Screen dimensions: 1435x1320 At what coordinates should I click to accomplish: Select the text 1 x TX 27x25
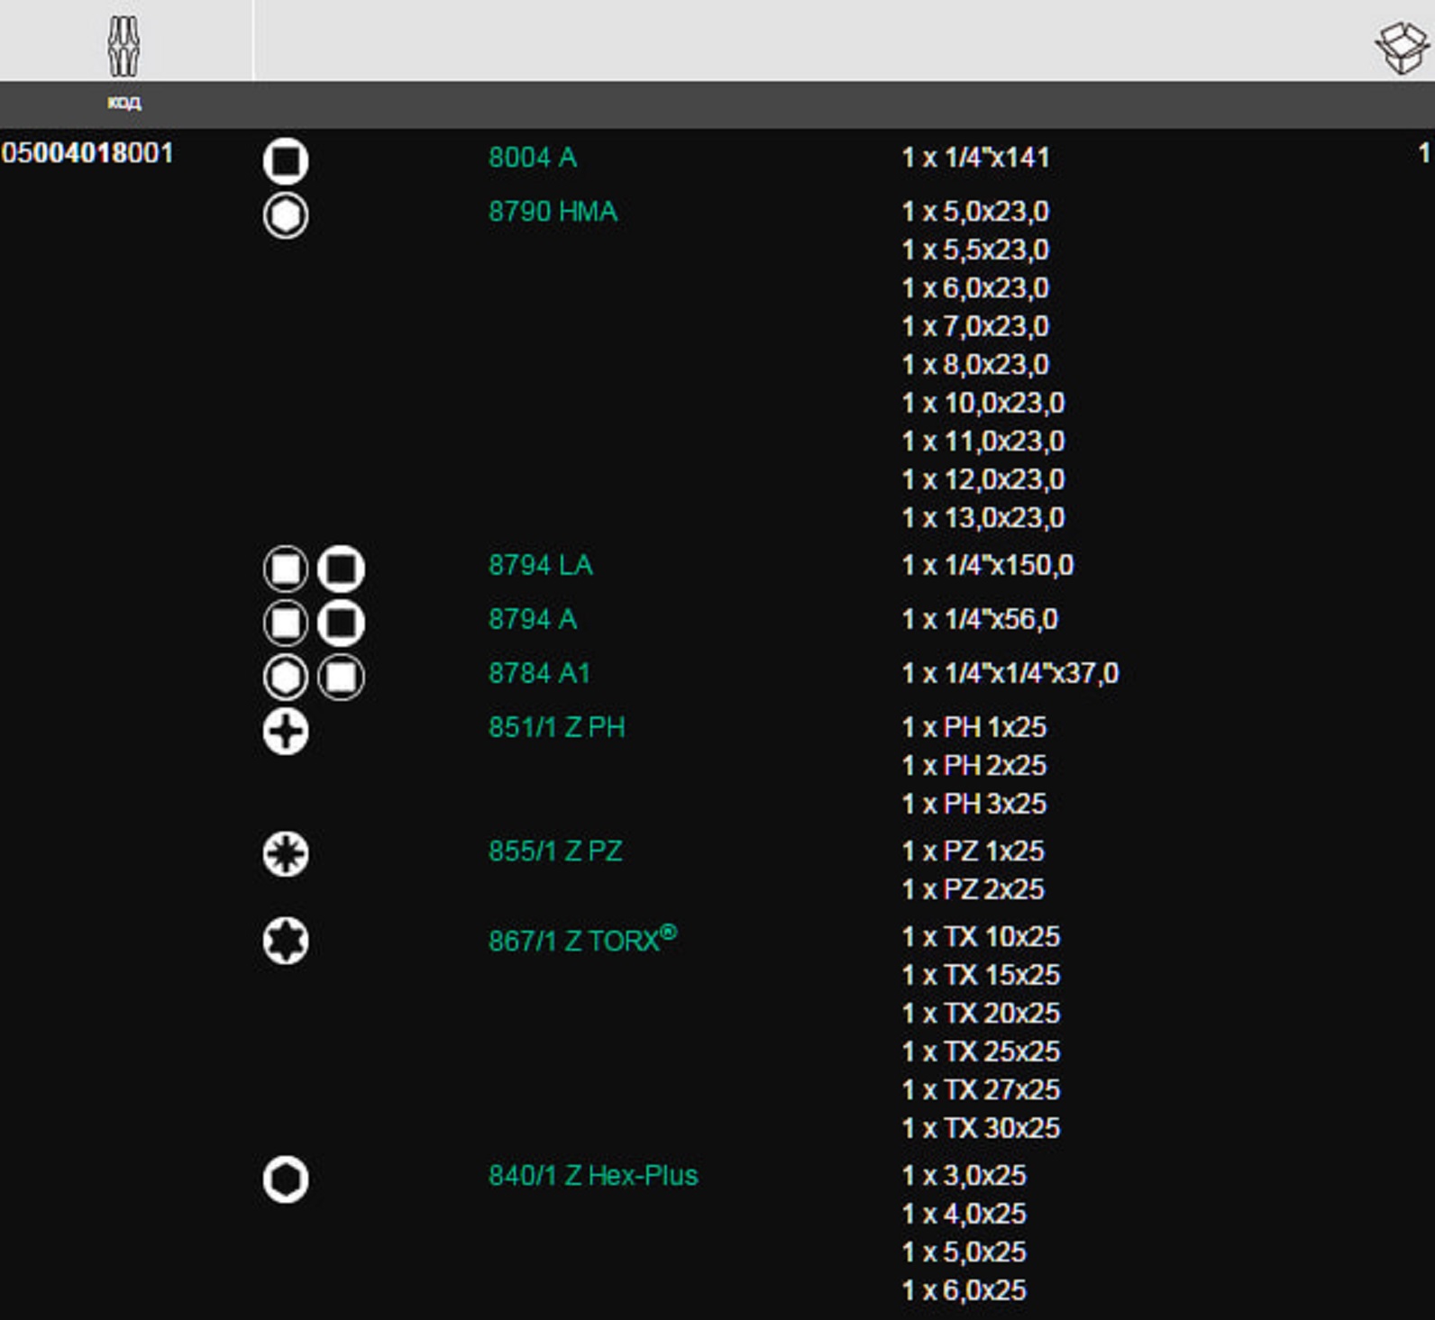point(981,1090)
